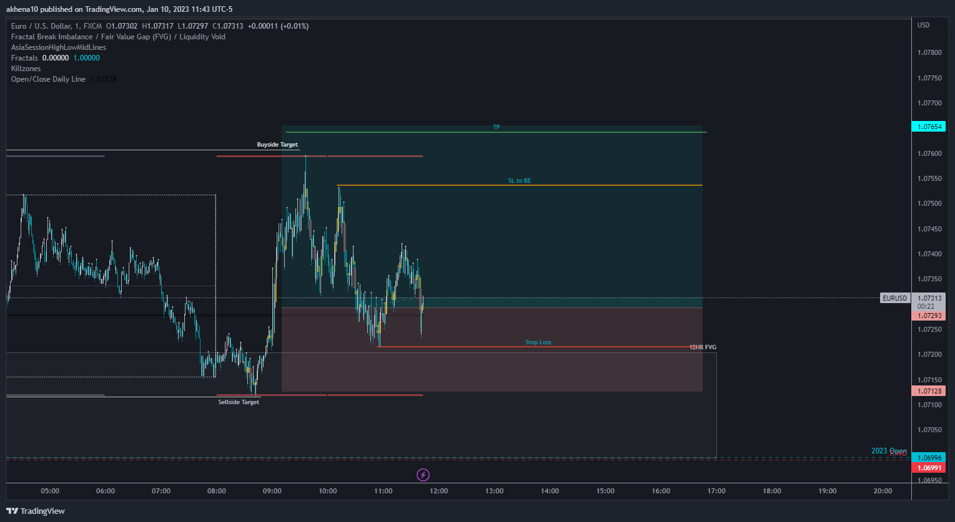
Task: Click the H1.07317 high value
Action: click(157, 26)
